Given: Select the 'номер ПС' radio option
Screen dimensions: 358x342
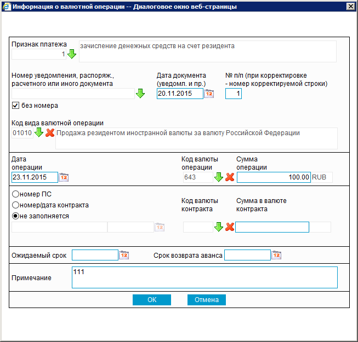Looking at the screenshot, I should [15, 194].
